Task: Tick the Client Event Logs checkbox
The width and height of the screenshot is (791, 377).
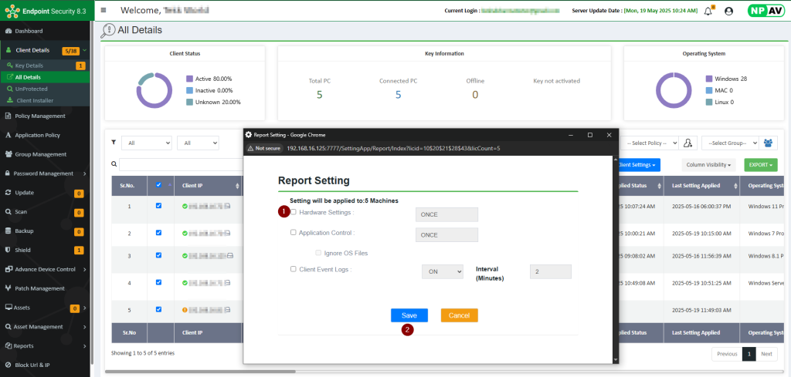Action: point(294,269)
